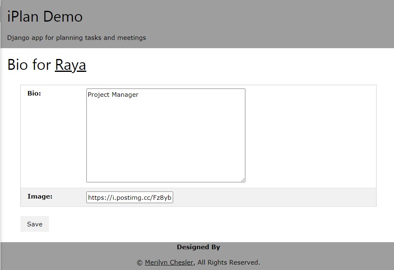Click the 'Bio for' heading text
The width and height of the screenshot is (394, 270).
(29, 65)
